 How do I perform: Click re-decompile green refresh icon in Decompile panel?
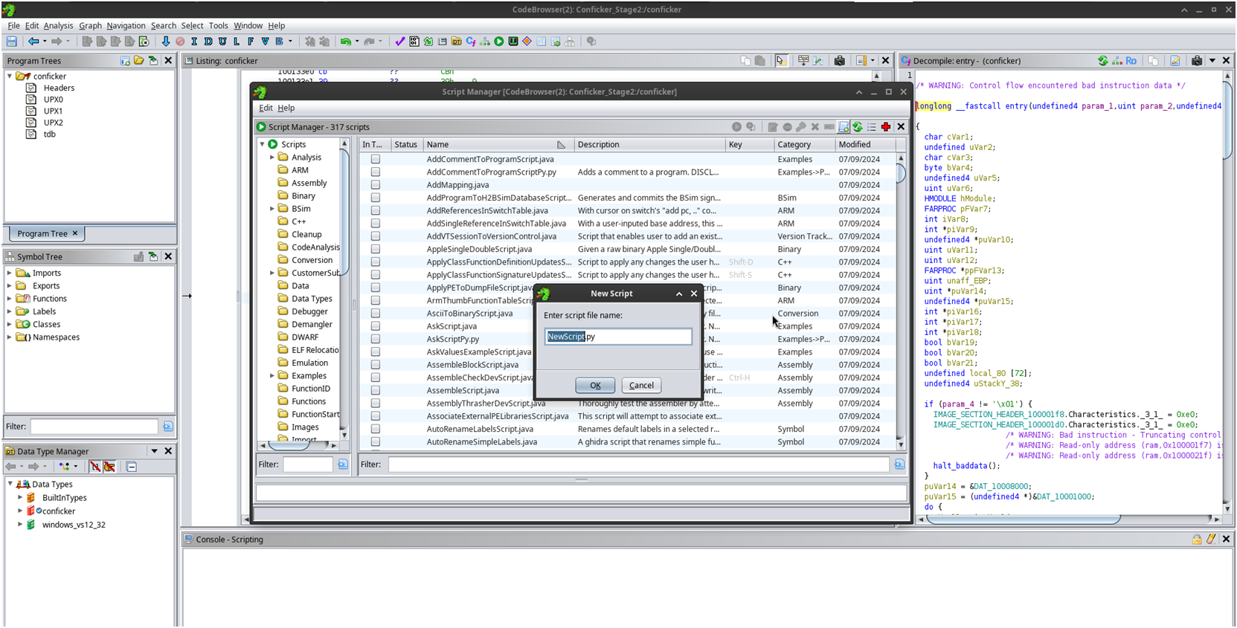(x=1103, y=61)
